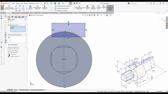Click the Save icon
The image size is (168, 94).
(55, 3)
